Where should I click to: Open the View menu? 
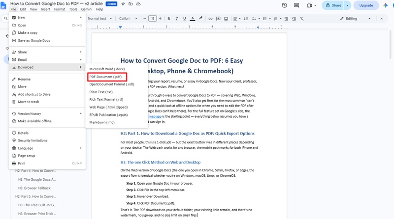coord(33,9)
